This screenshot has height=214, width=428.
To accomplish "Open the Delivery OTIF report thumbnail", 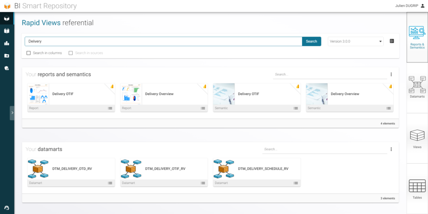I will [x=38, y=94].
